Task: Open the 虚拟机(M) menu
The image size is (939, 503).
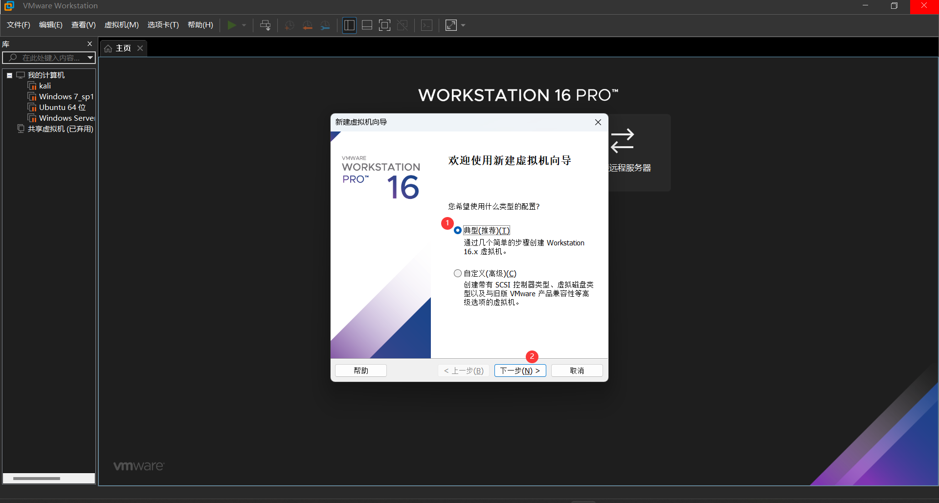Action: [122, 25]
